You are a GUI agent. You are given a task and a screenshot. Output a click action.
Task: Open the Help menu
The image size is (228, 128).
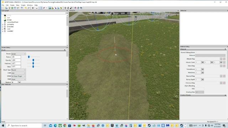click(36, 5)
